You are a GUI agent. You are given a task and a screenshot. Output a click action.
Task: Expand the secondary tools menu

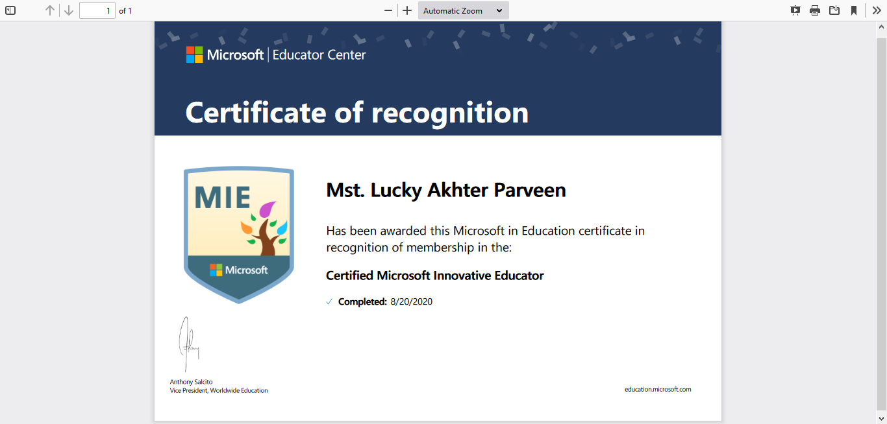pyautogui.click(x=877, y=10)
